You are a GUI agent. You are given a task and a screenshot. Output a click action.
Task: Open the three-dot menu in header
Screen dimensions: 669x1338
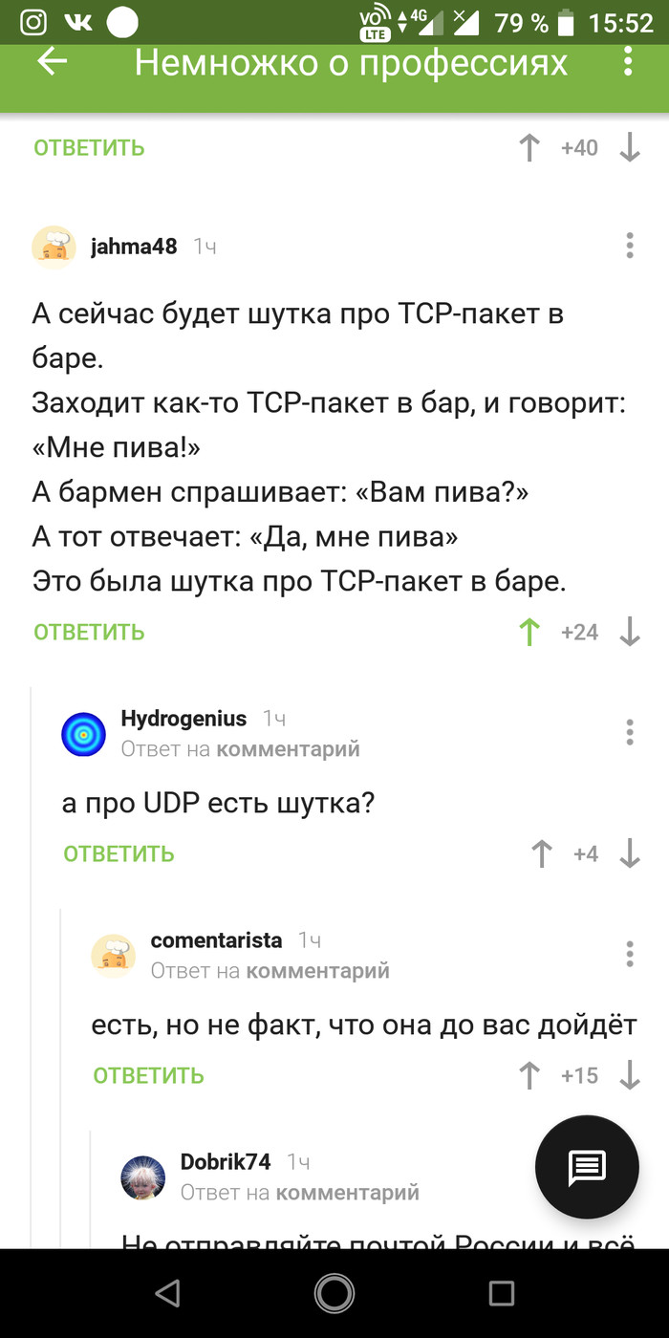coord(628,62)
